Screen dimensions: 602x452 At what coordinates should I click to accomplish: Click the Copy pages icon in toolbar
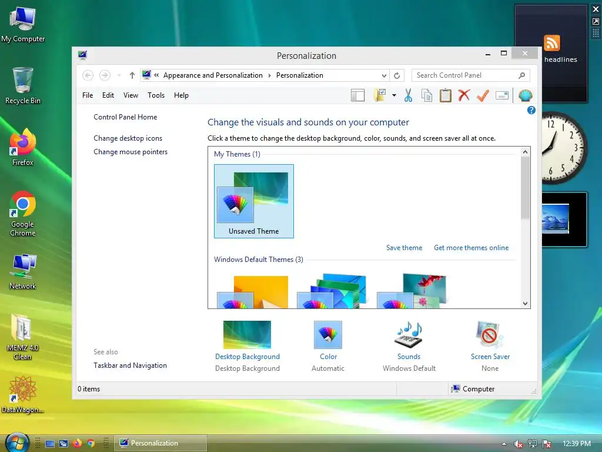pyautogui.click(x=427, y=95)
